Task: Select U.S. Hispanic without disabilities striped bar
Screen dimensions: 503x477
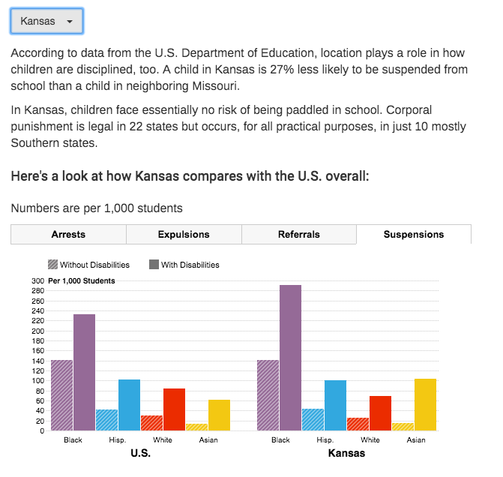Action: point(106,420)
